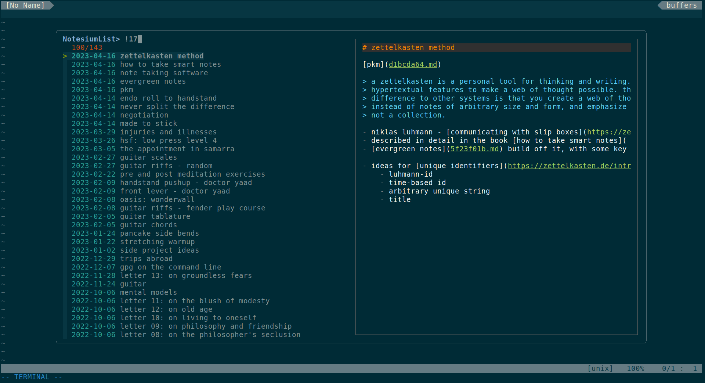This screenshot has height=383, width=705.
Task: Click inside the !17 filter input field
Action: click(133, 39)
